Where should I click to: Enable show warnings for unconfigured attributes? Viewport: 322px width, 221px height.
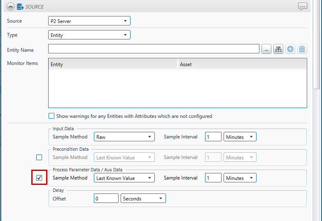pyautogui.click(x=51, y=116)
